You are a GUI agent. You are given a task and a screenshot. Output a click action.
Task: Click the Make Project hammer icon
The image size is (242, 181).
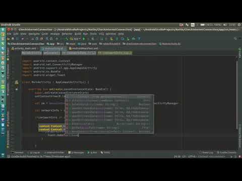point(67,39)
